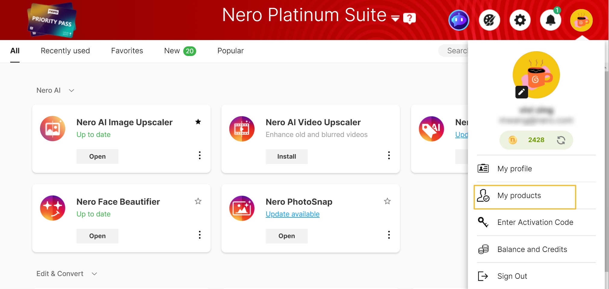The width and height of the screenshot is (609, 289).
Task: Install Nero AI Video Upscaler
Action: (286, 156)
